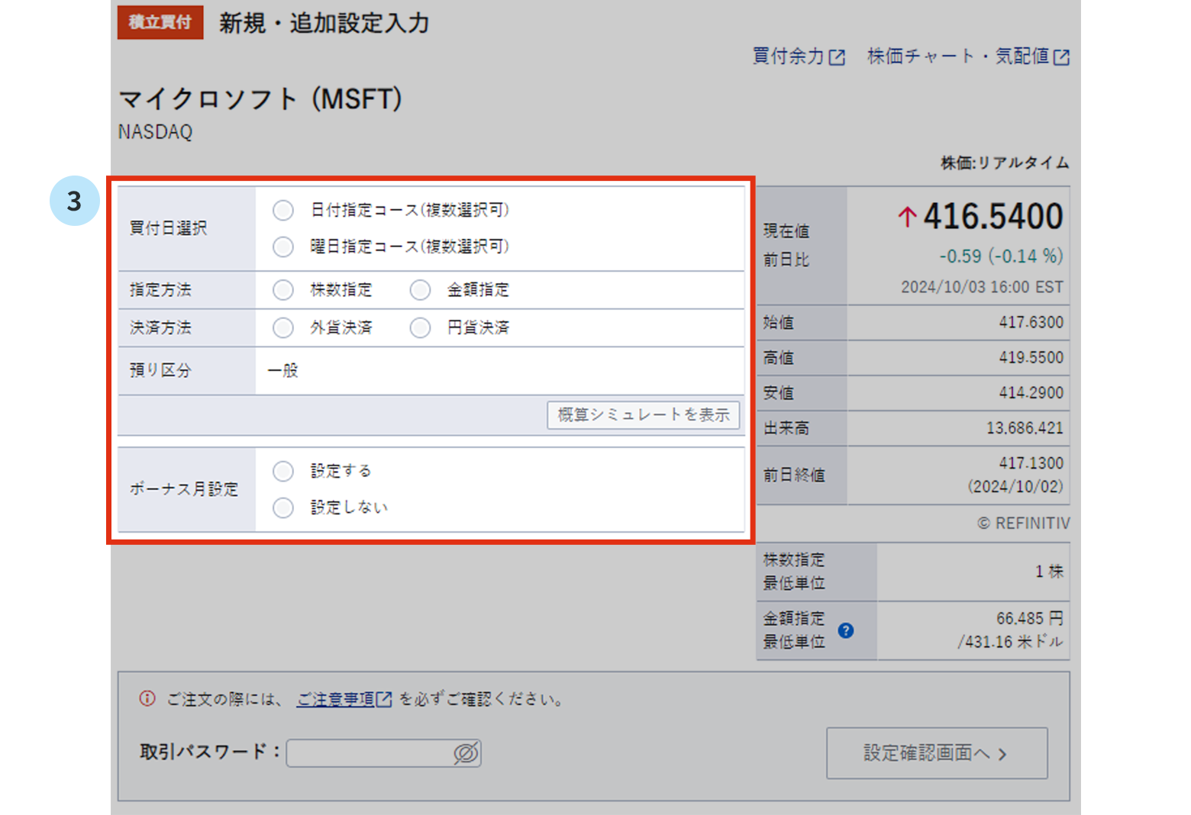The width and height of the screenshot is (1191, 815).
Task: Click 預り区分 value 一般
Action: (282, 371)
